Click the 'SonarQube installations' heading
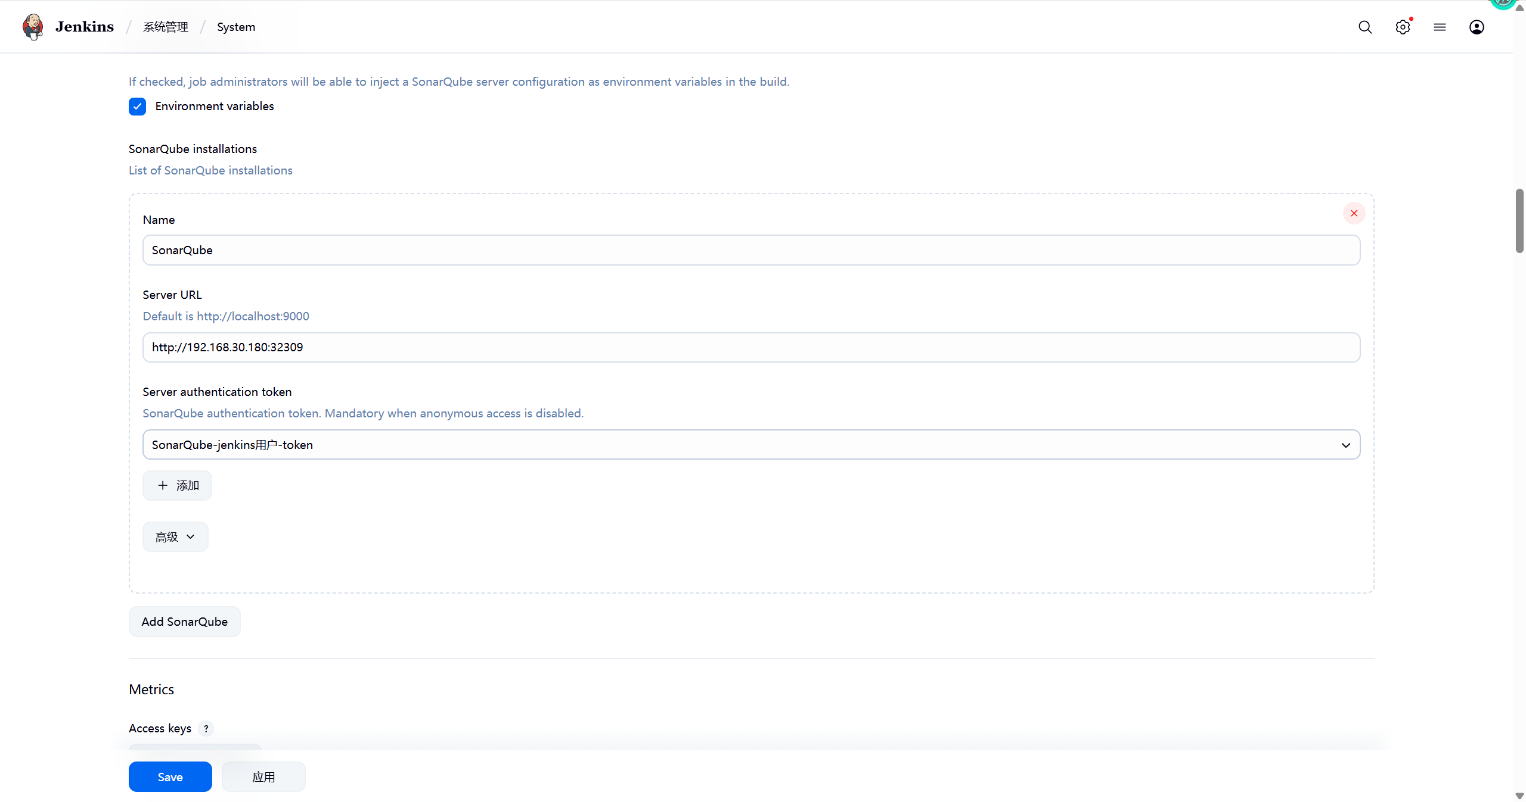The height and width of the screenshot is (802, 1526). click(193, 149)
